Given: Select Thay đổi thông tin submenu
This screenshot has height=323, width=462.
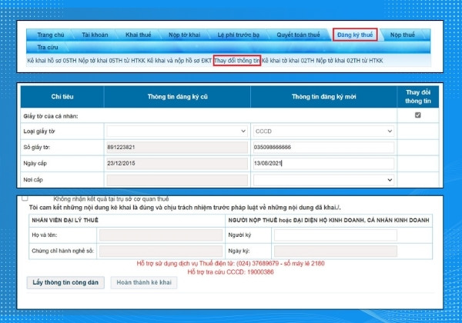Looking at the screenshot, I should click(x=237, y=61).
